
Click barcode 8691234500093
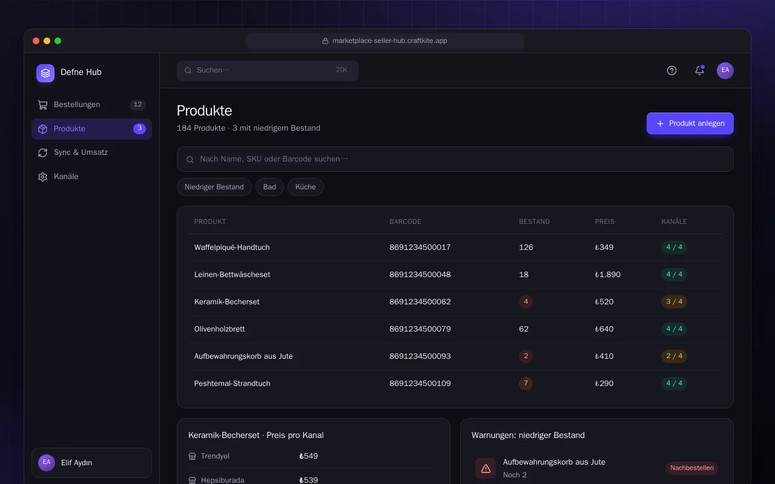coord(420,356)
